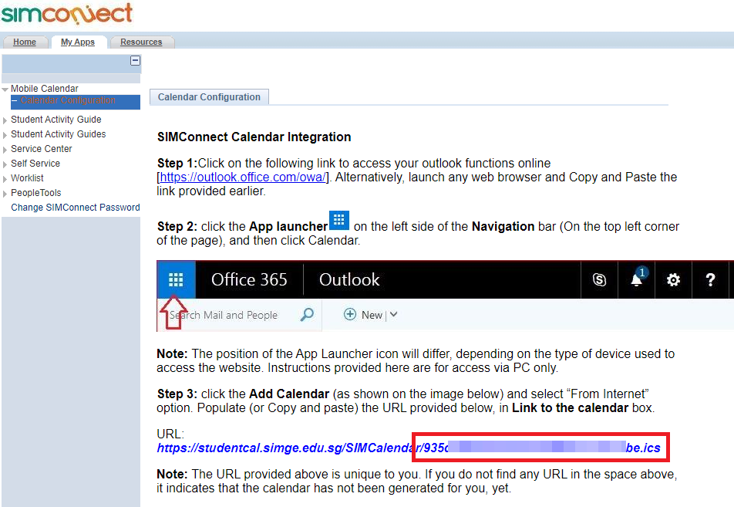Open the New dropdown arrow

(x=394, y=314)
